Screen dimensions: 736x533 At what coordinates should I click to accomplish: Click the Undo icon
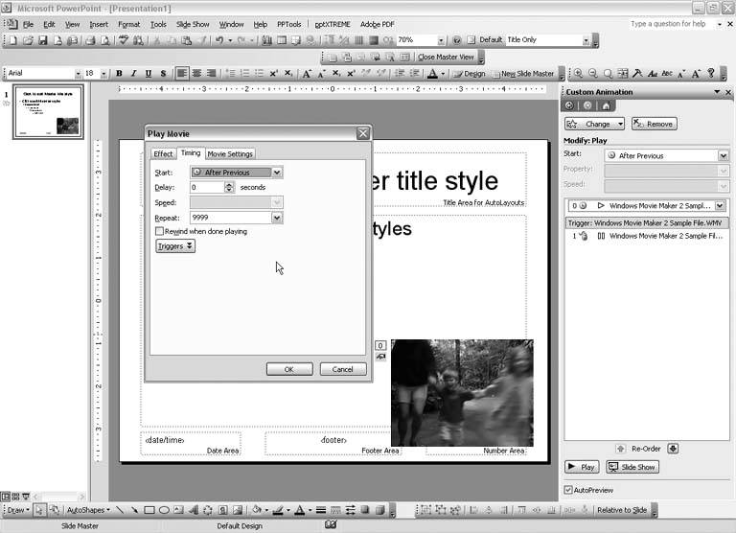tap(218, 40)
